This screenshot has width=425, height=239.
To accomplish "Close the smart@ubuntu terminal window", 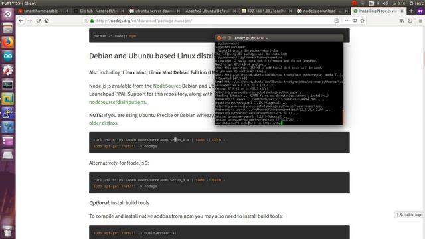I will pyautogui.click(x=219, y=38).
